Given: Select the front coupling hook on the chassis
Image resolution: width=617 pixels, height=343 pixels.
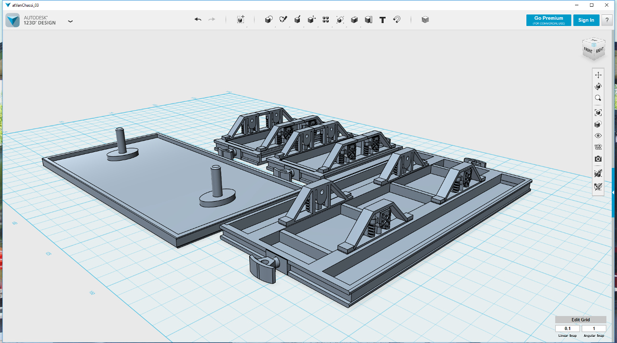Looking at the screenshot, I should pyautogui.click(x=263, y=268).
